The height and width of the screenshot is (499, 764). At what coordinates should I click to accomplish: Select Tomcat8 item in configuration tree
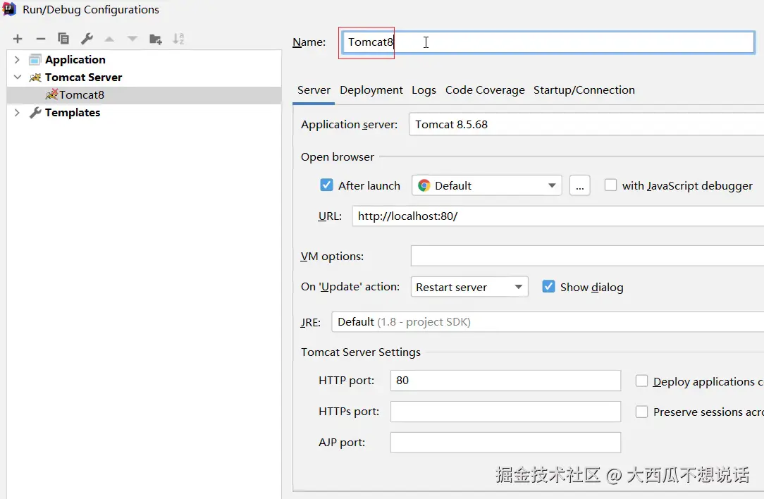point(144,95)
